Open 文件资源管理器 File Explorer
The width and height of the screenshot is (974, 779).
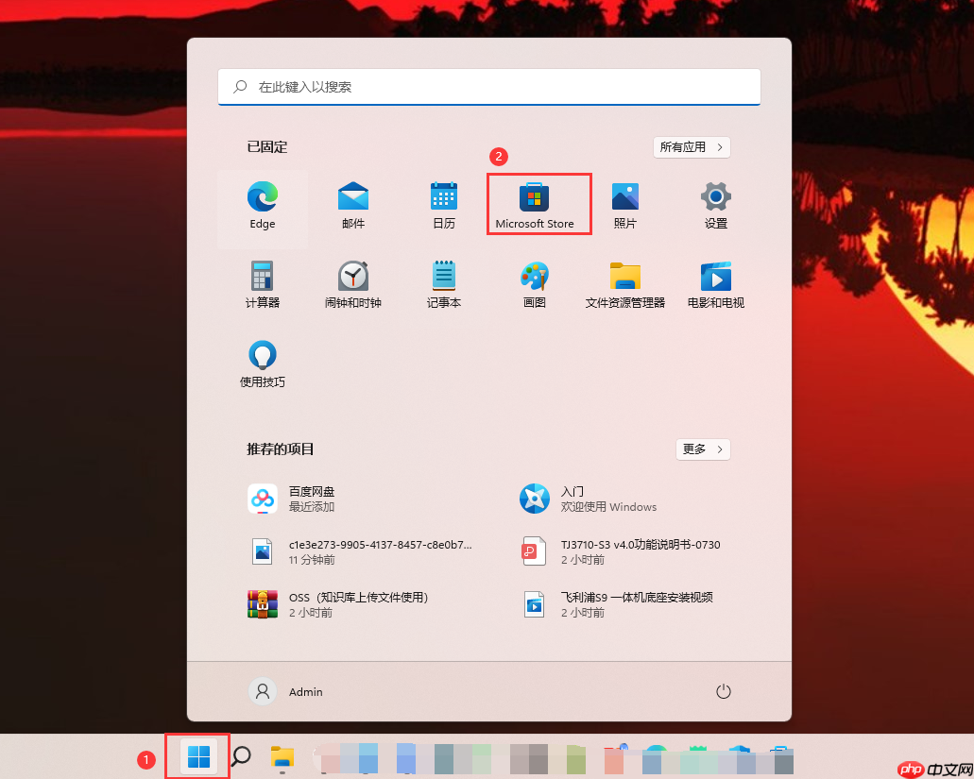point(624,283)
